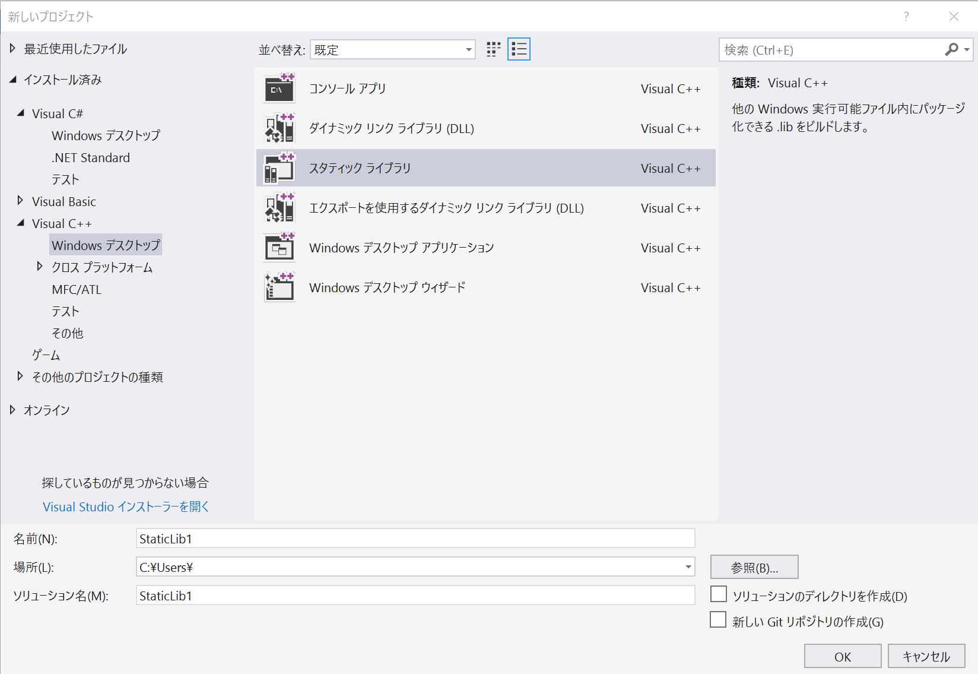The width and height of the screenshot is (978, 674).
Task: Enable 新しい Git リポジトリの作成 checkbox
Action: point(719,619)
